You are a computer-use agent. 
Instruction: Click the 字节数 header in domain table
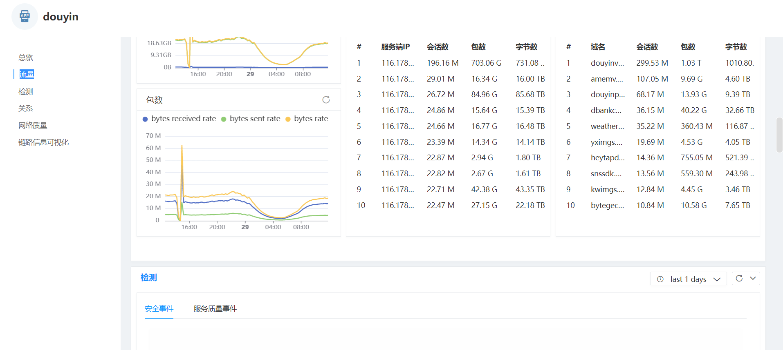[x=736, y=47]
